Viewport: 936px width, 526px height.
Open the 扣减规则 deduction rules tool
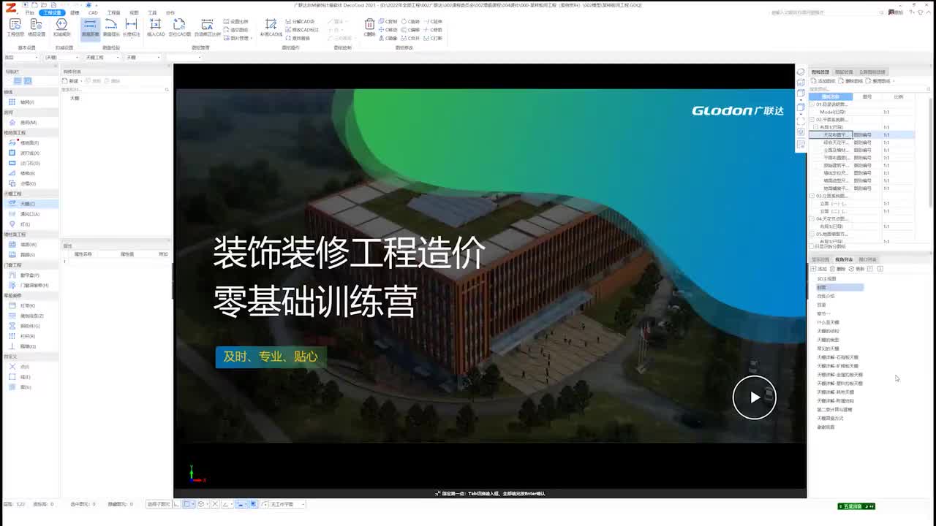[x=61, y=28]
